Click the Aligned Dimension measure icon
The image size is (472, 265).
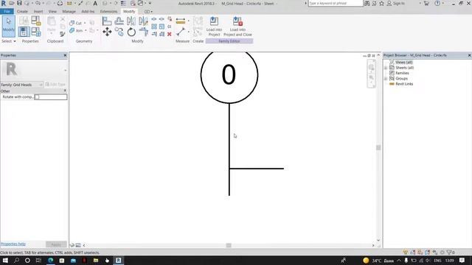(x=181, y=21)
